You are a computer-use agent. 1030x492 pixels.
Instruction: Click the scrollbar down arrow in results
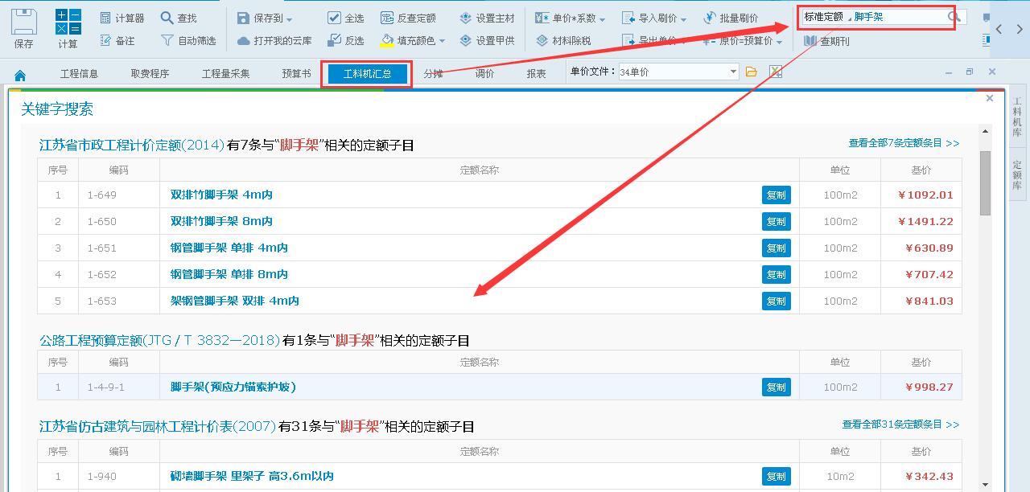pyautogui.click(x=985, y=484)
